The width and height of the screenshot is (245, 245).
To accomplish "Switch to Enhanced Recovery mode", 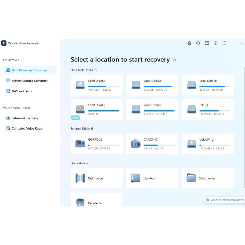I will point(25,118).
